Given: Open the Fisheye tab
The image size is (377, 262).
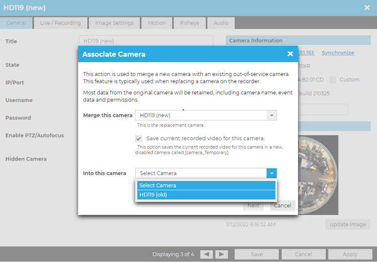Looking at the screenshot, I should pos(190,23).
